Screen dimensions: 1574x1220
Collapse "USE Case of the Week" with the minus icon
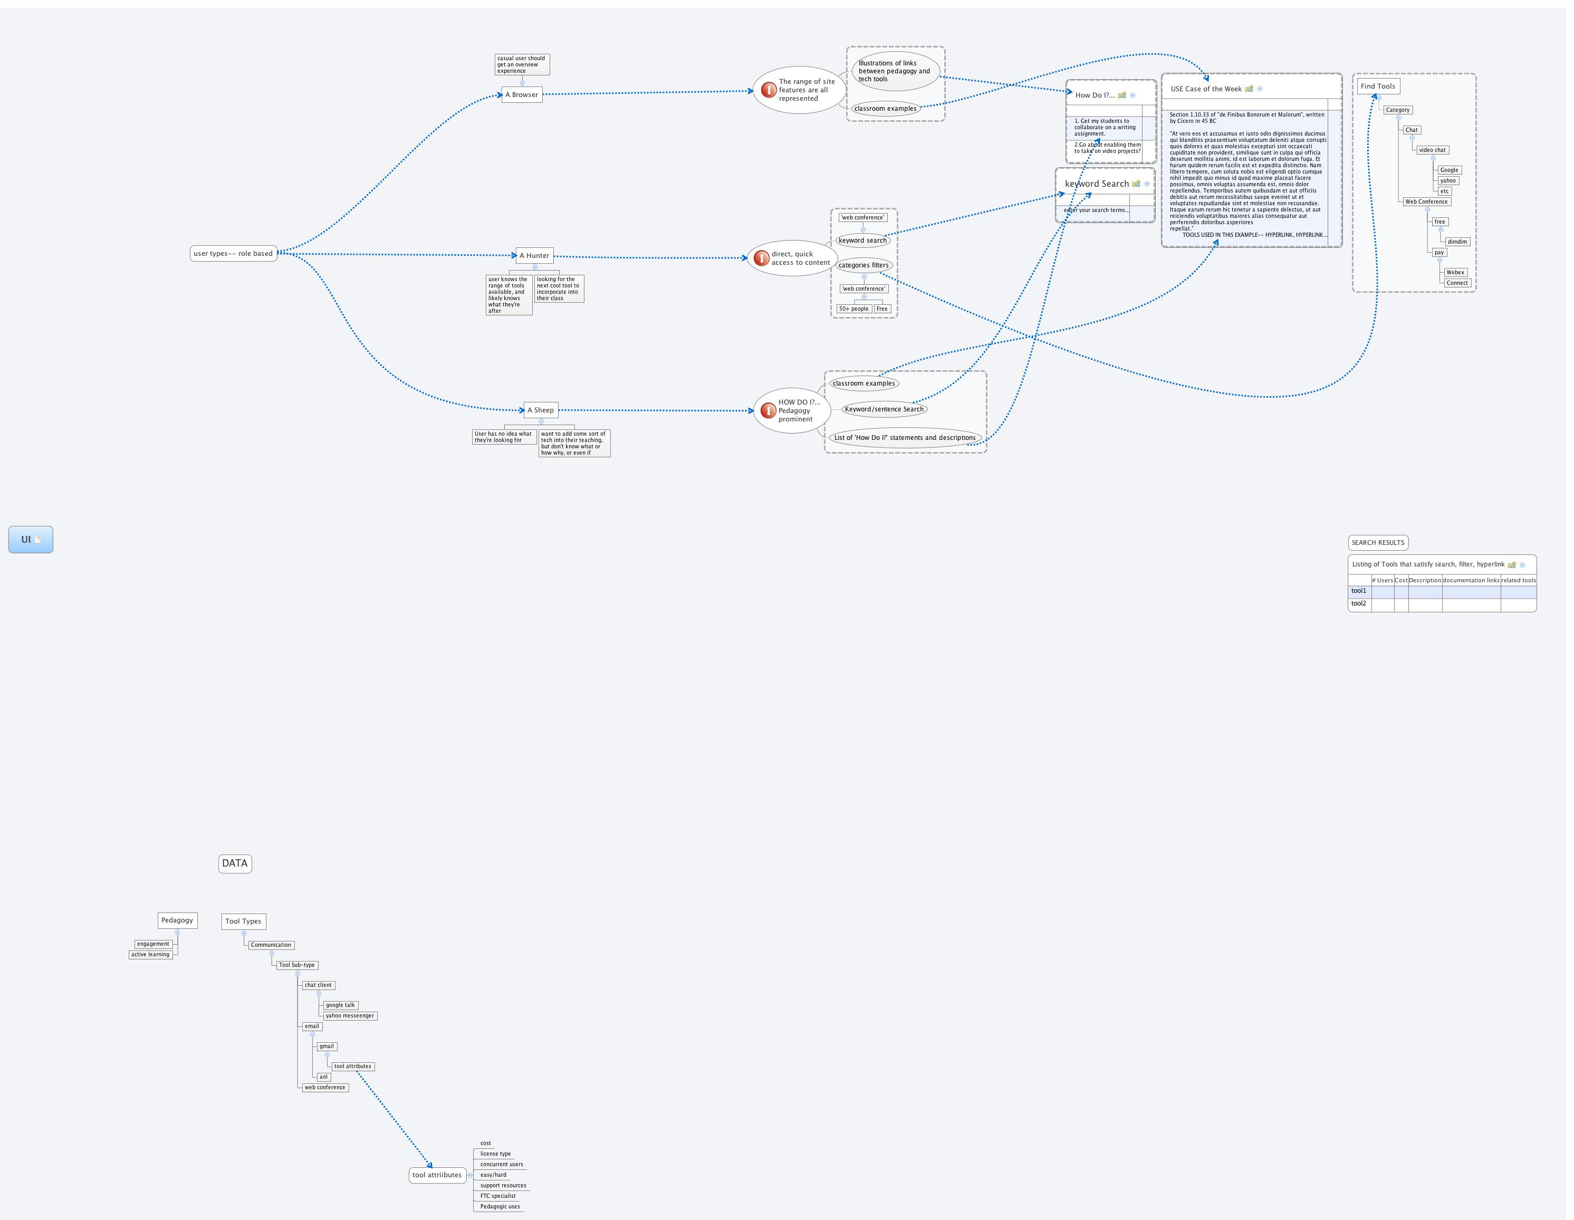(1260, 89)
